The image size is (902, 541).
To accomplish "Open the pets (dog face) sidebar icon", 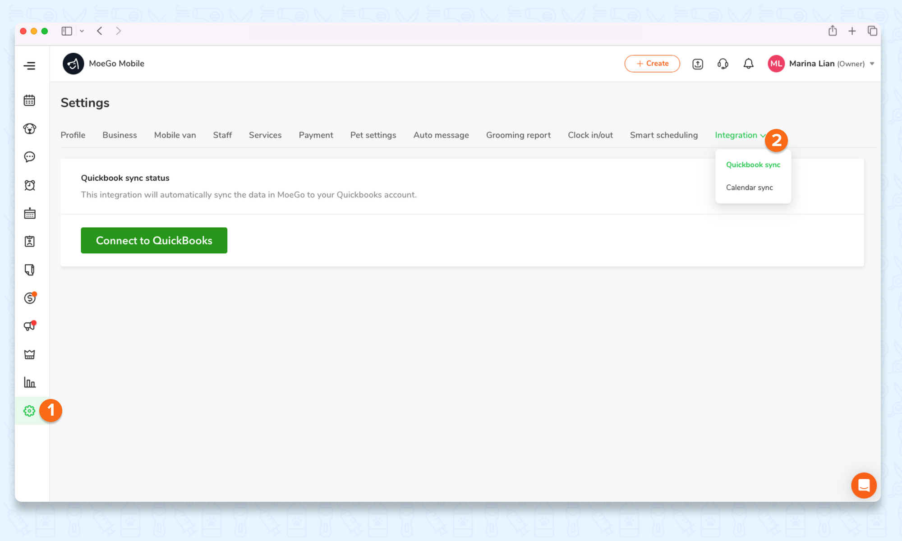I will pos(29,128).
